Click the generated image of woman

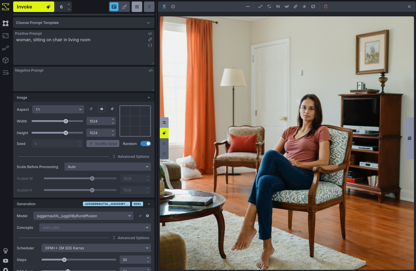[x=287, y=143]
